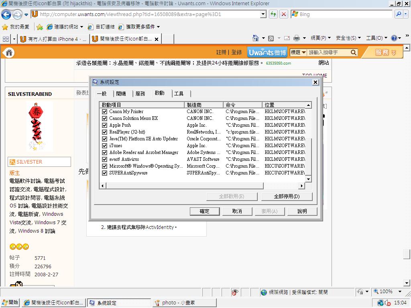Click the IE Back navigation button
Image resolution: width=411 pixels, height=308 pixels.
click(x=6, y=14)
